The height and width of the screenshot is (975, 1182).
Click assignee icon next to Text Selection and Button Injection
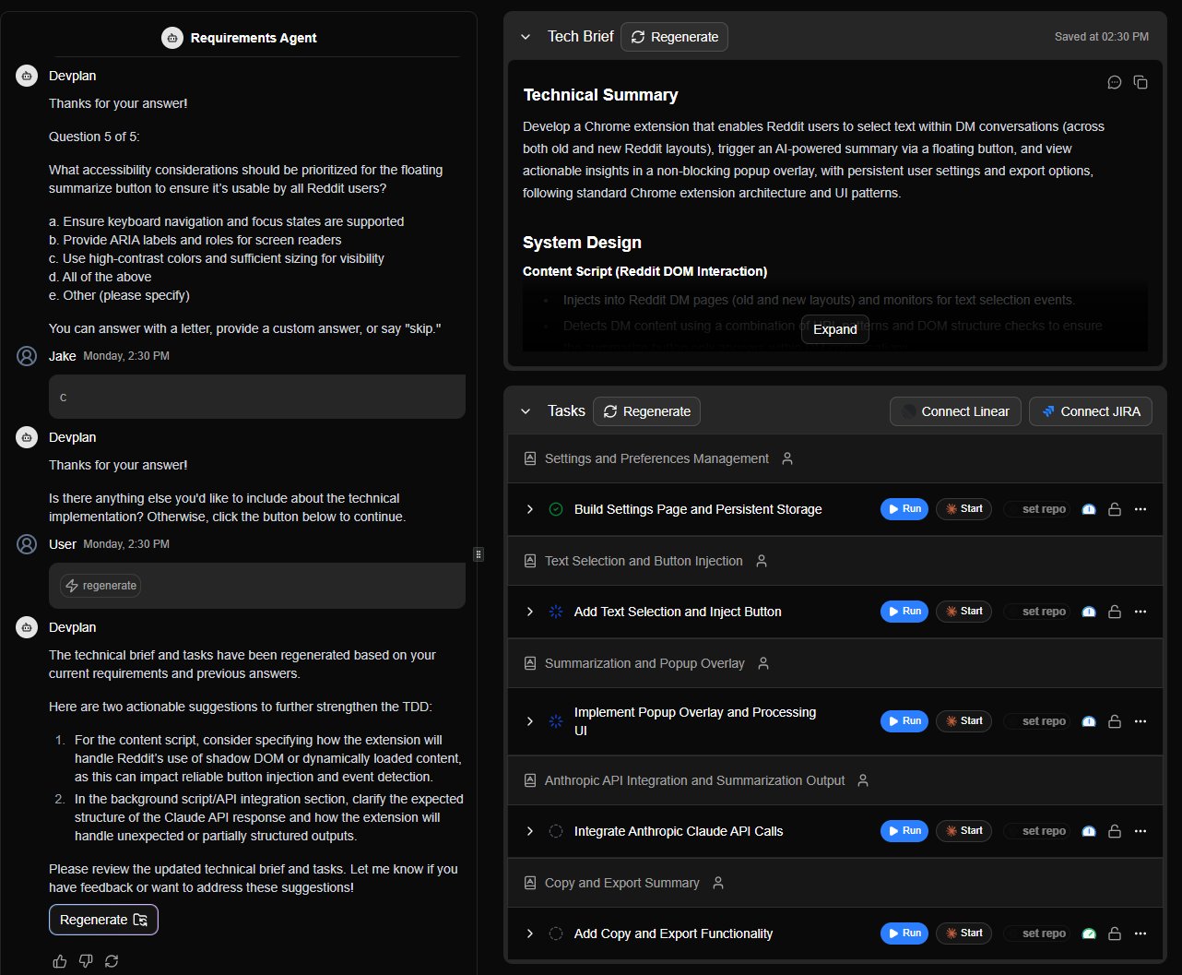point(761,561)
